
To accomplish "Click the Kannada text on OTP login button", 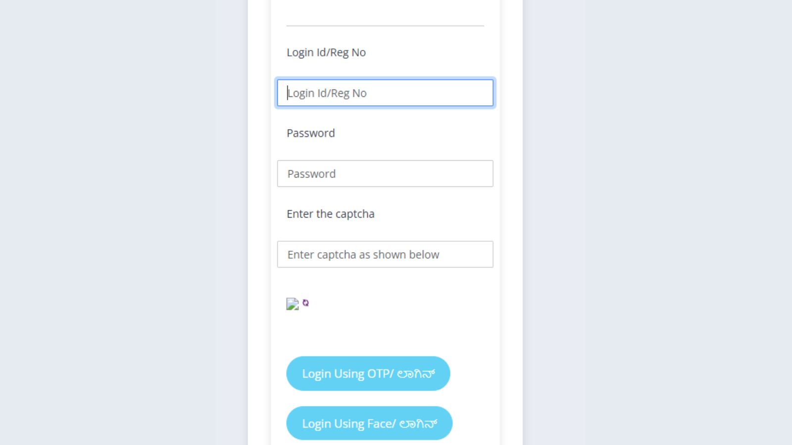I will pos(416,374).
